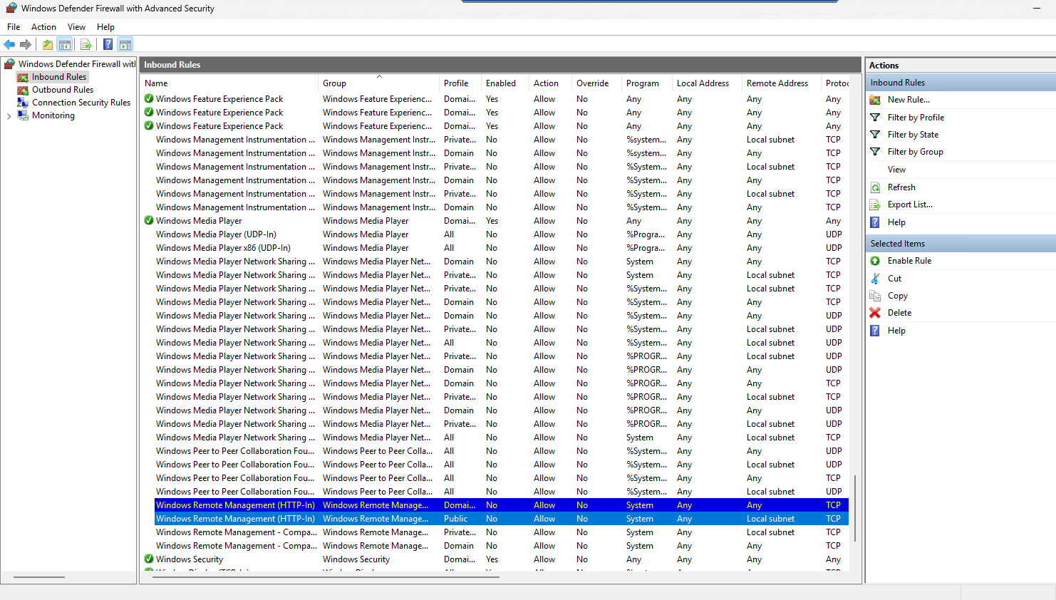Click the blue Back arrow in toolbar

9,45
